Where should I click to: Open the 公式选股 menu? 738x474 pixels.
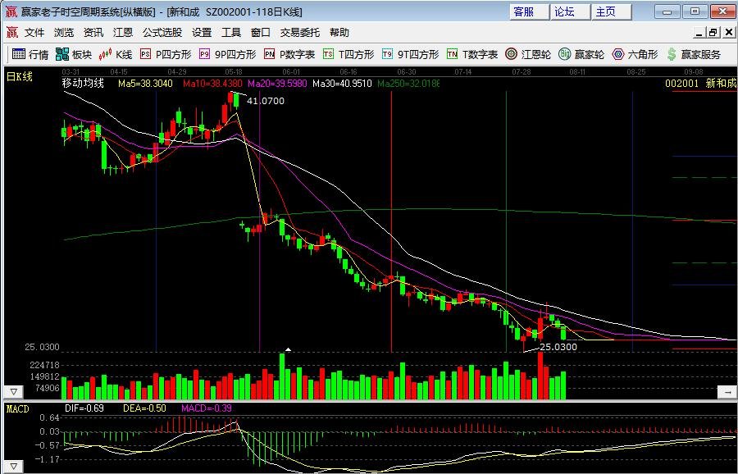click(162, 33)
